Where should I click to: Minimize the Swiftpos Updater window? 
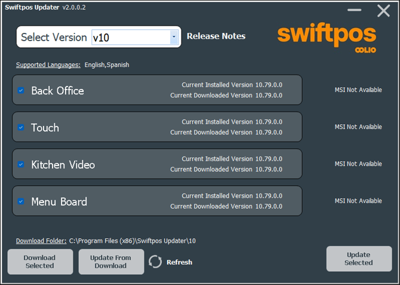pyautogui.click(x=355, y=10)
